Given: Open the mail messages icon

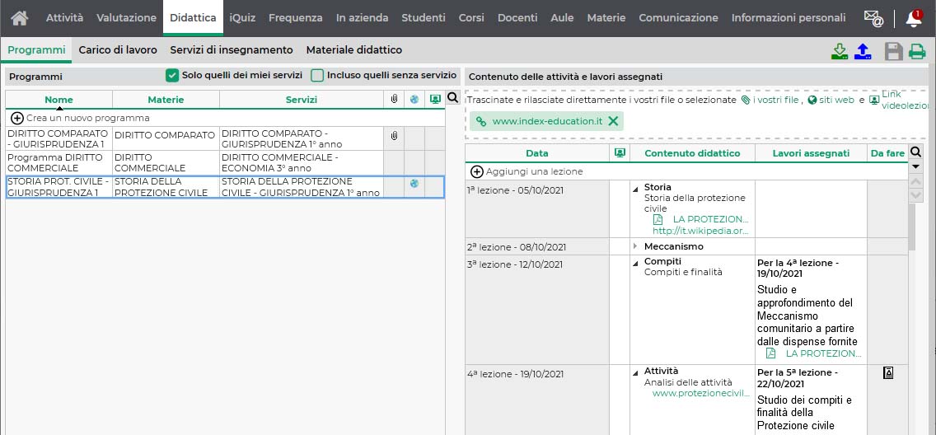Looking at the screenshot, I should click(873, 18).
